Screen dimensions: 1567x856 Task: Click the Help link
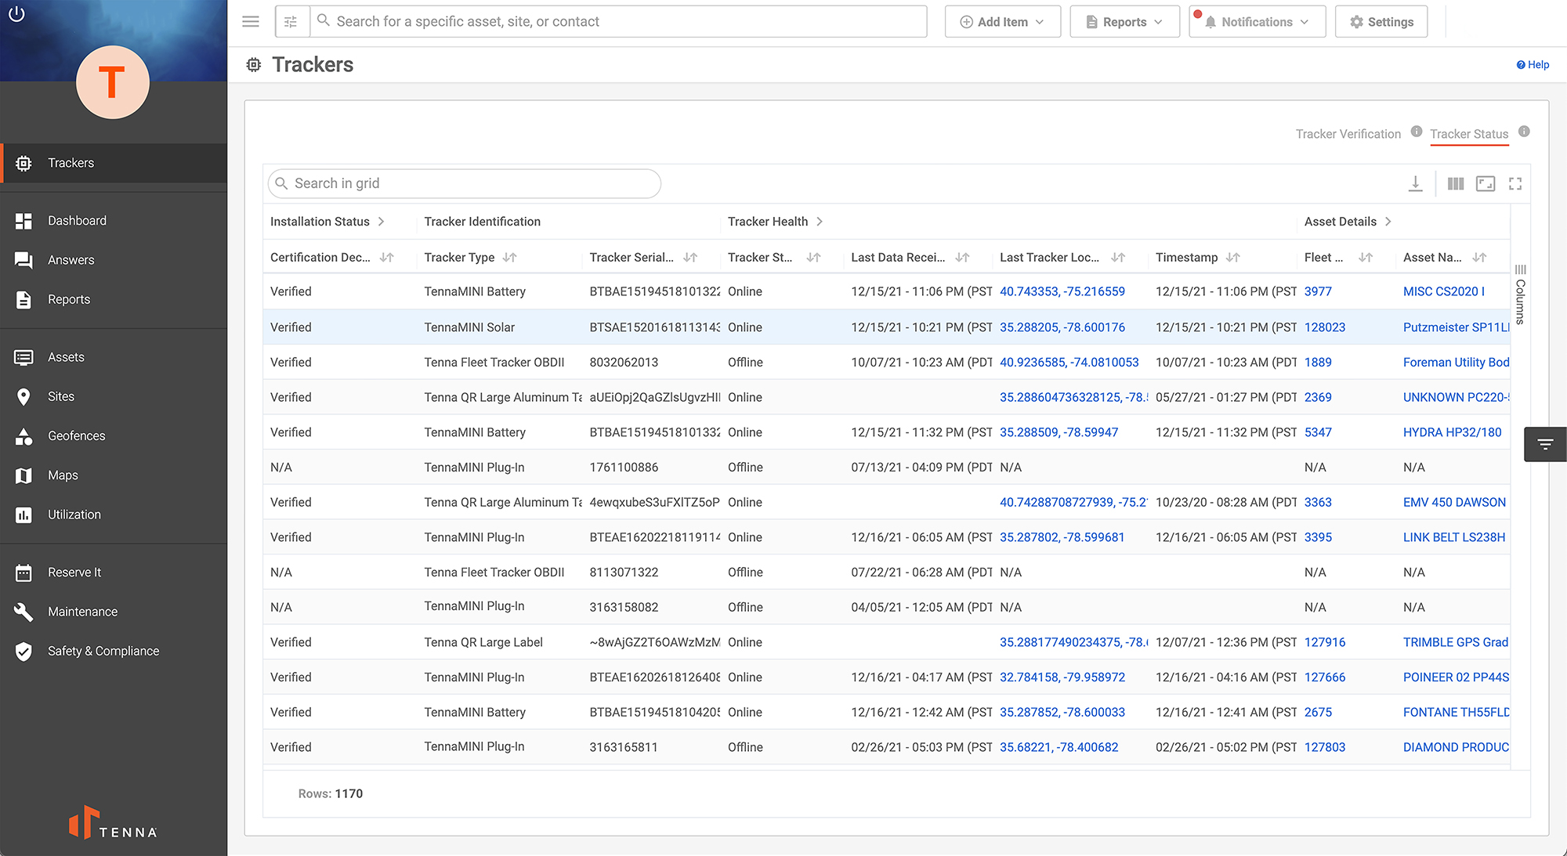(x=1533, y=65)
